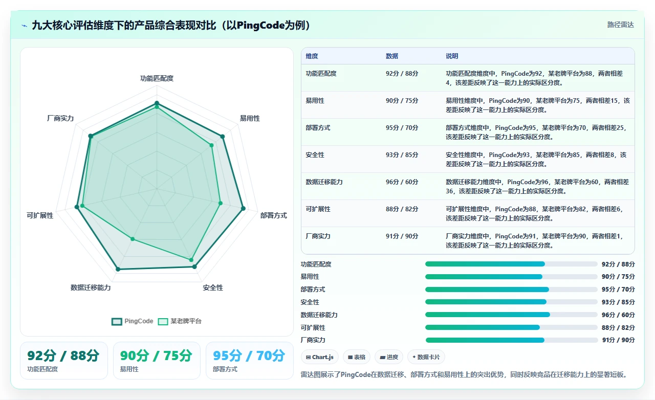This screenshot has height=400, width=655.
Task: Click radar axis label 功能匹配度
Action: [157, 78]
